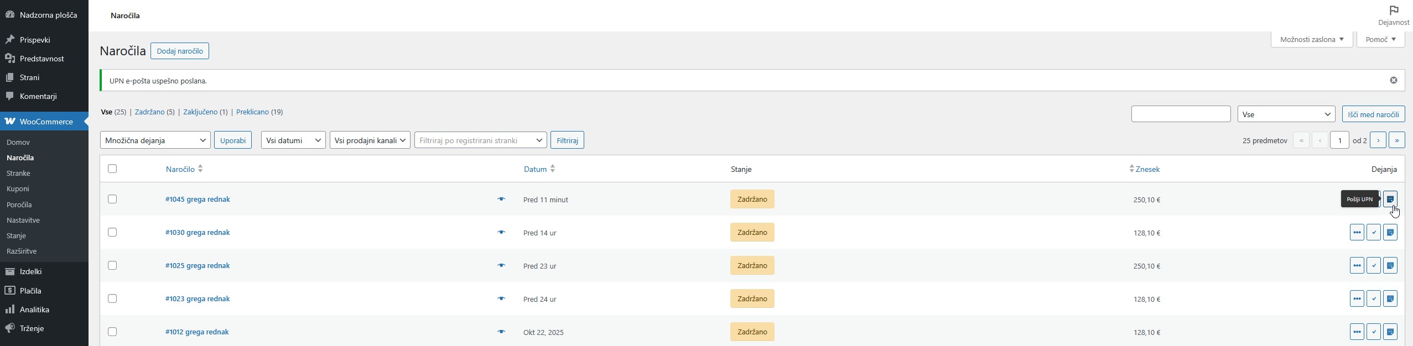The width and height of the screenshot is (1413, 346).
Task: Select all orders with header checkbox
Action: pyautogui.click(x=112, y=169)
